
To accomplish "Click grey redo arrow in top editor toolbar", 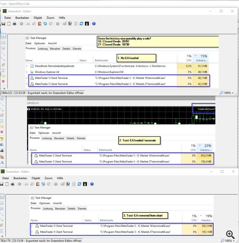I will (x=51, y=24).
